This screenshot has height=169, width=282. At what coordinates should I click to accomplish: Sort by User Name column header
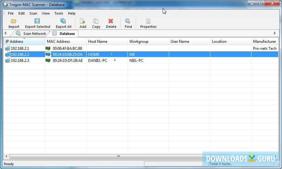(189, 41)
